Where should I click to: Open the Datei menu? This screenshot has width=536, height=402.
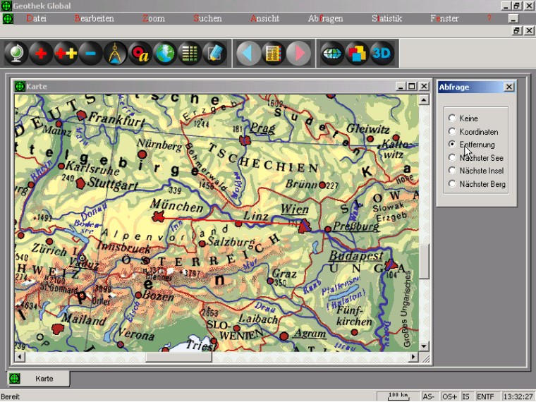36,18
